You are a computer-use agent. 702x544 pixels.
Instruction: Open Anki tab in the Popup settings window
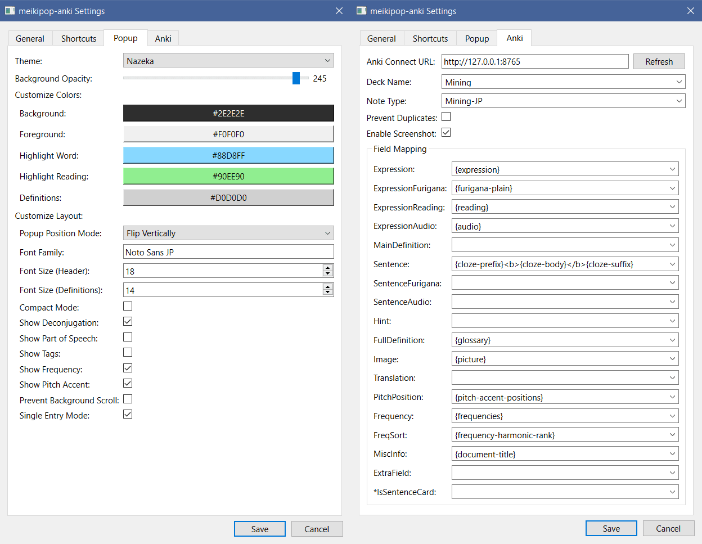point(163,38)
